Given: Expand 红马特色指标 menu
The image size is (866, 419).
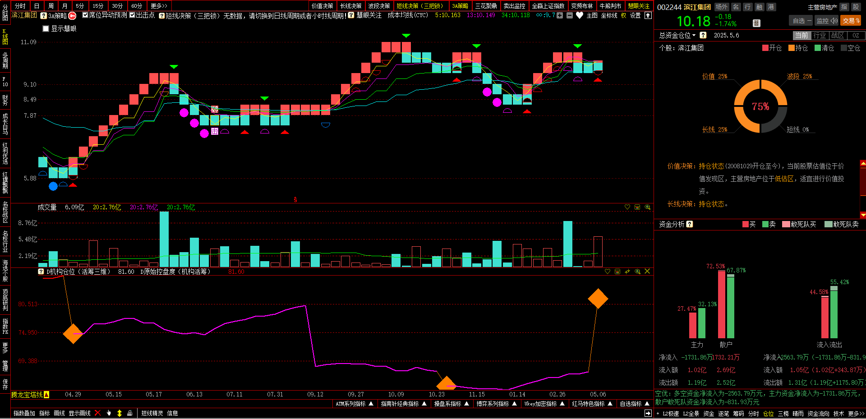Looking at the screenshot, I should pos(592,404).
